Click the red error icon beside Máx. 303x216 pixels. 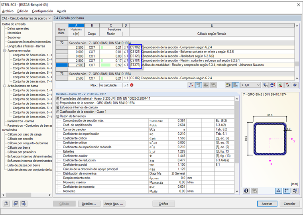pyautogui.click(x=132, y=85)
